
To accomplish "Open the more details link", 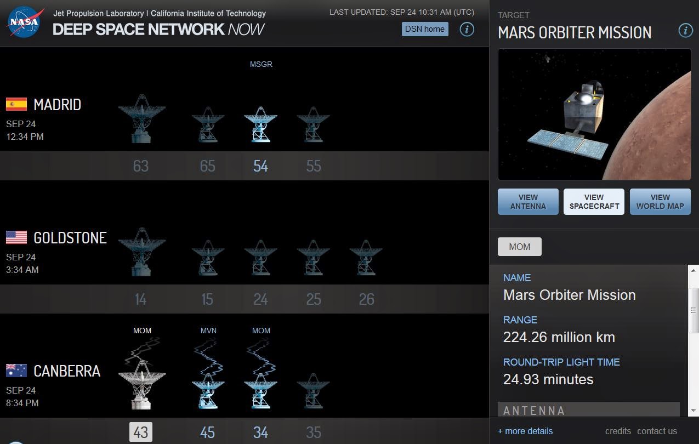I will point(525,431).
